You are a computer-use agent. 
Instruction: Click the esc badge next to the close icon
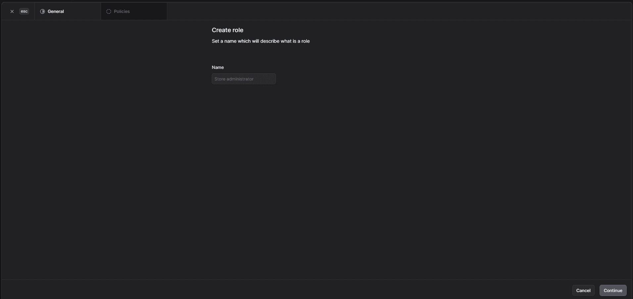(x=24, y=11)
